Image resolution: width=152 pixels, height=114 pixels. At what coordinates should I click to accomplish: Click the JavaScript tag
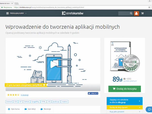[56, 102]
